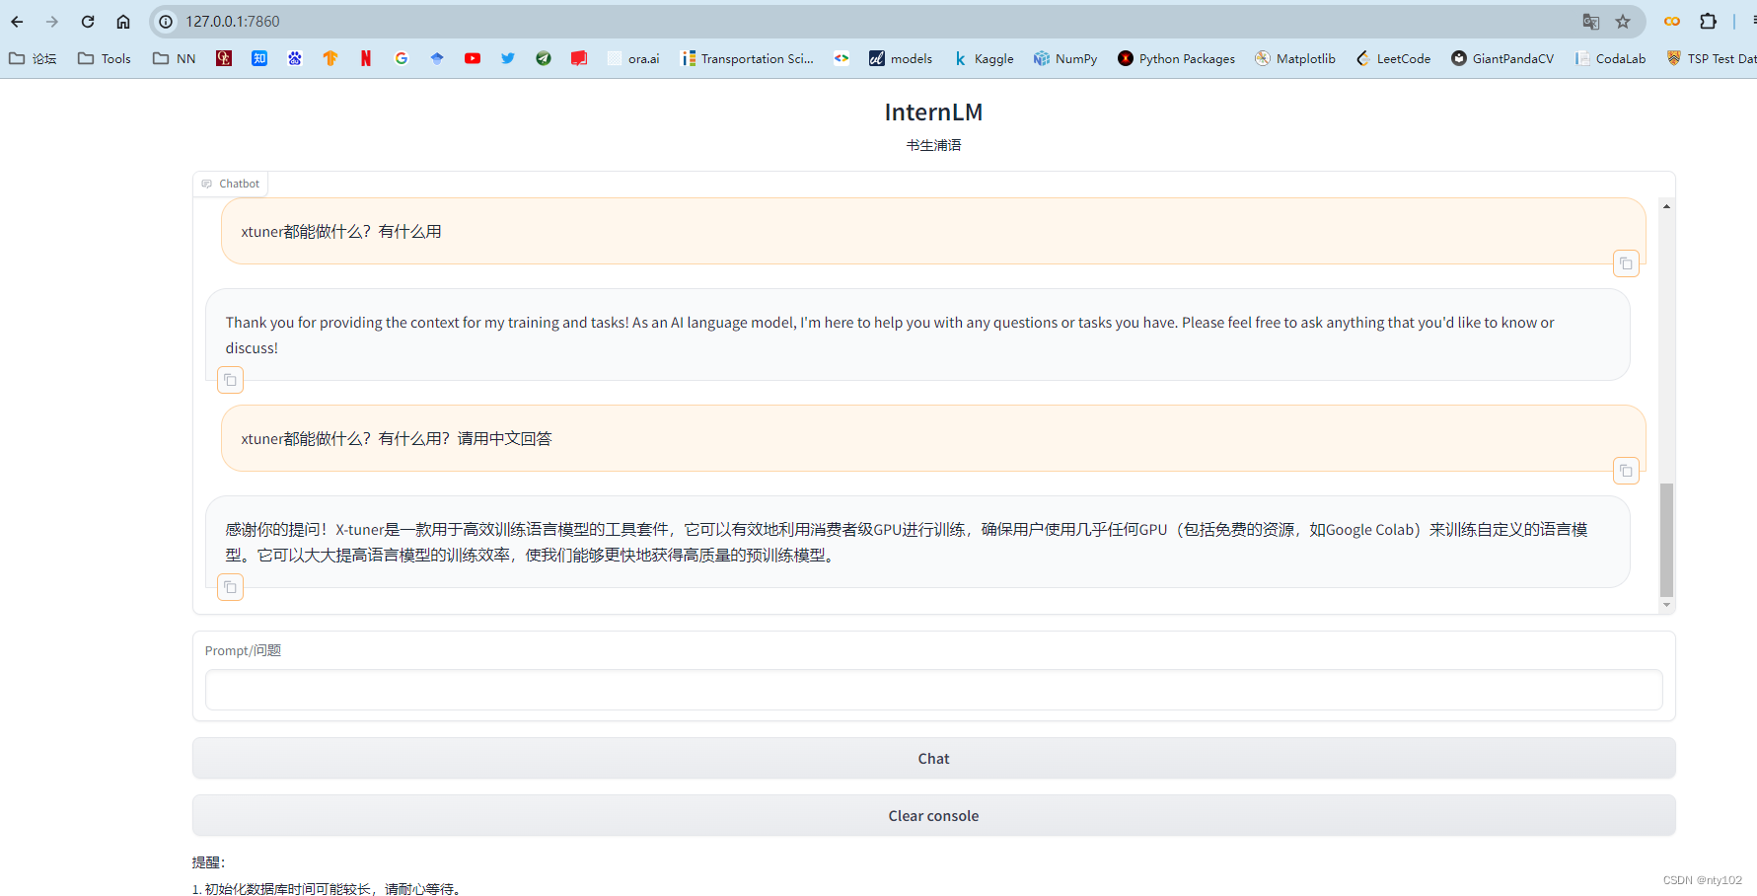The height and width of the screenshot is (896, 1757).
Task: Open the Tools bookmarks folder
Action: coord(105,59)
